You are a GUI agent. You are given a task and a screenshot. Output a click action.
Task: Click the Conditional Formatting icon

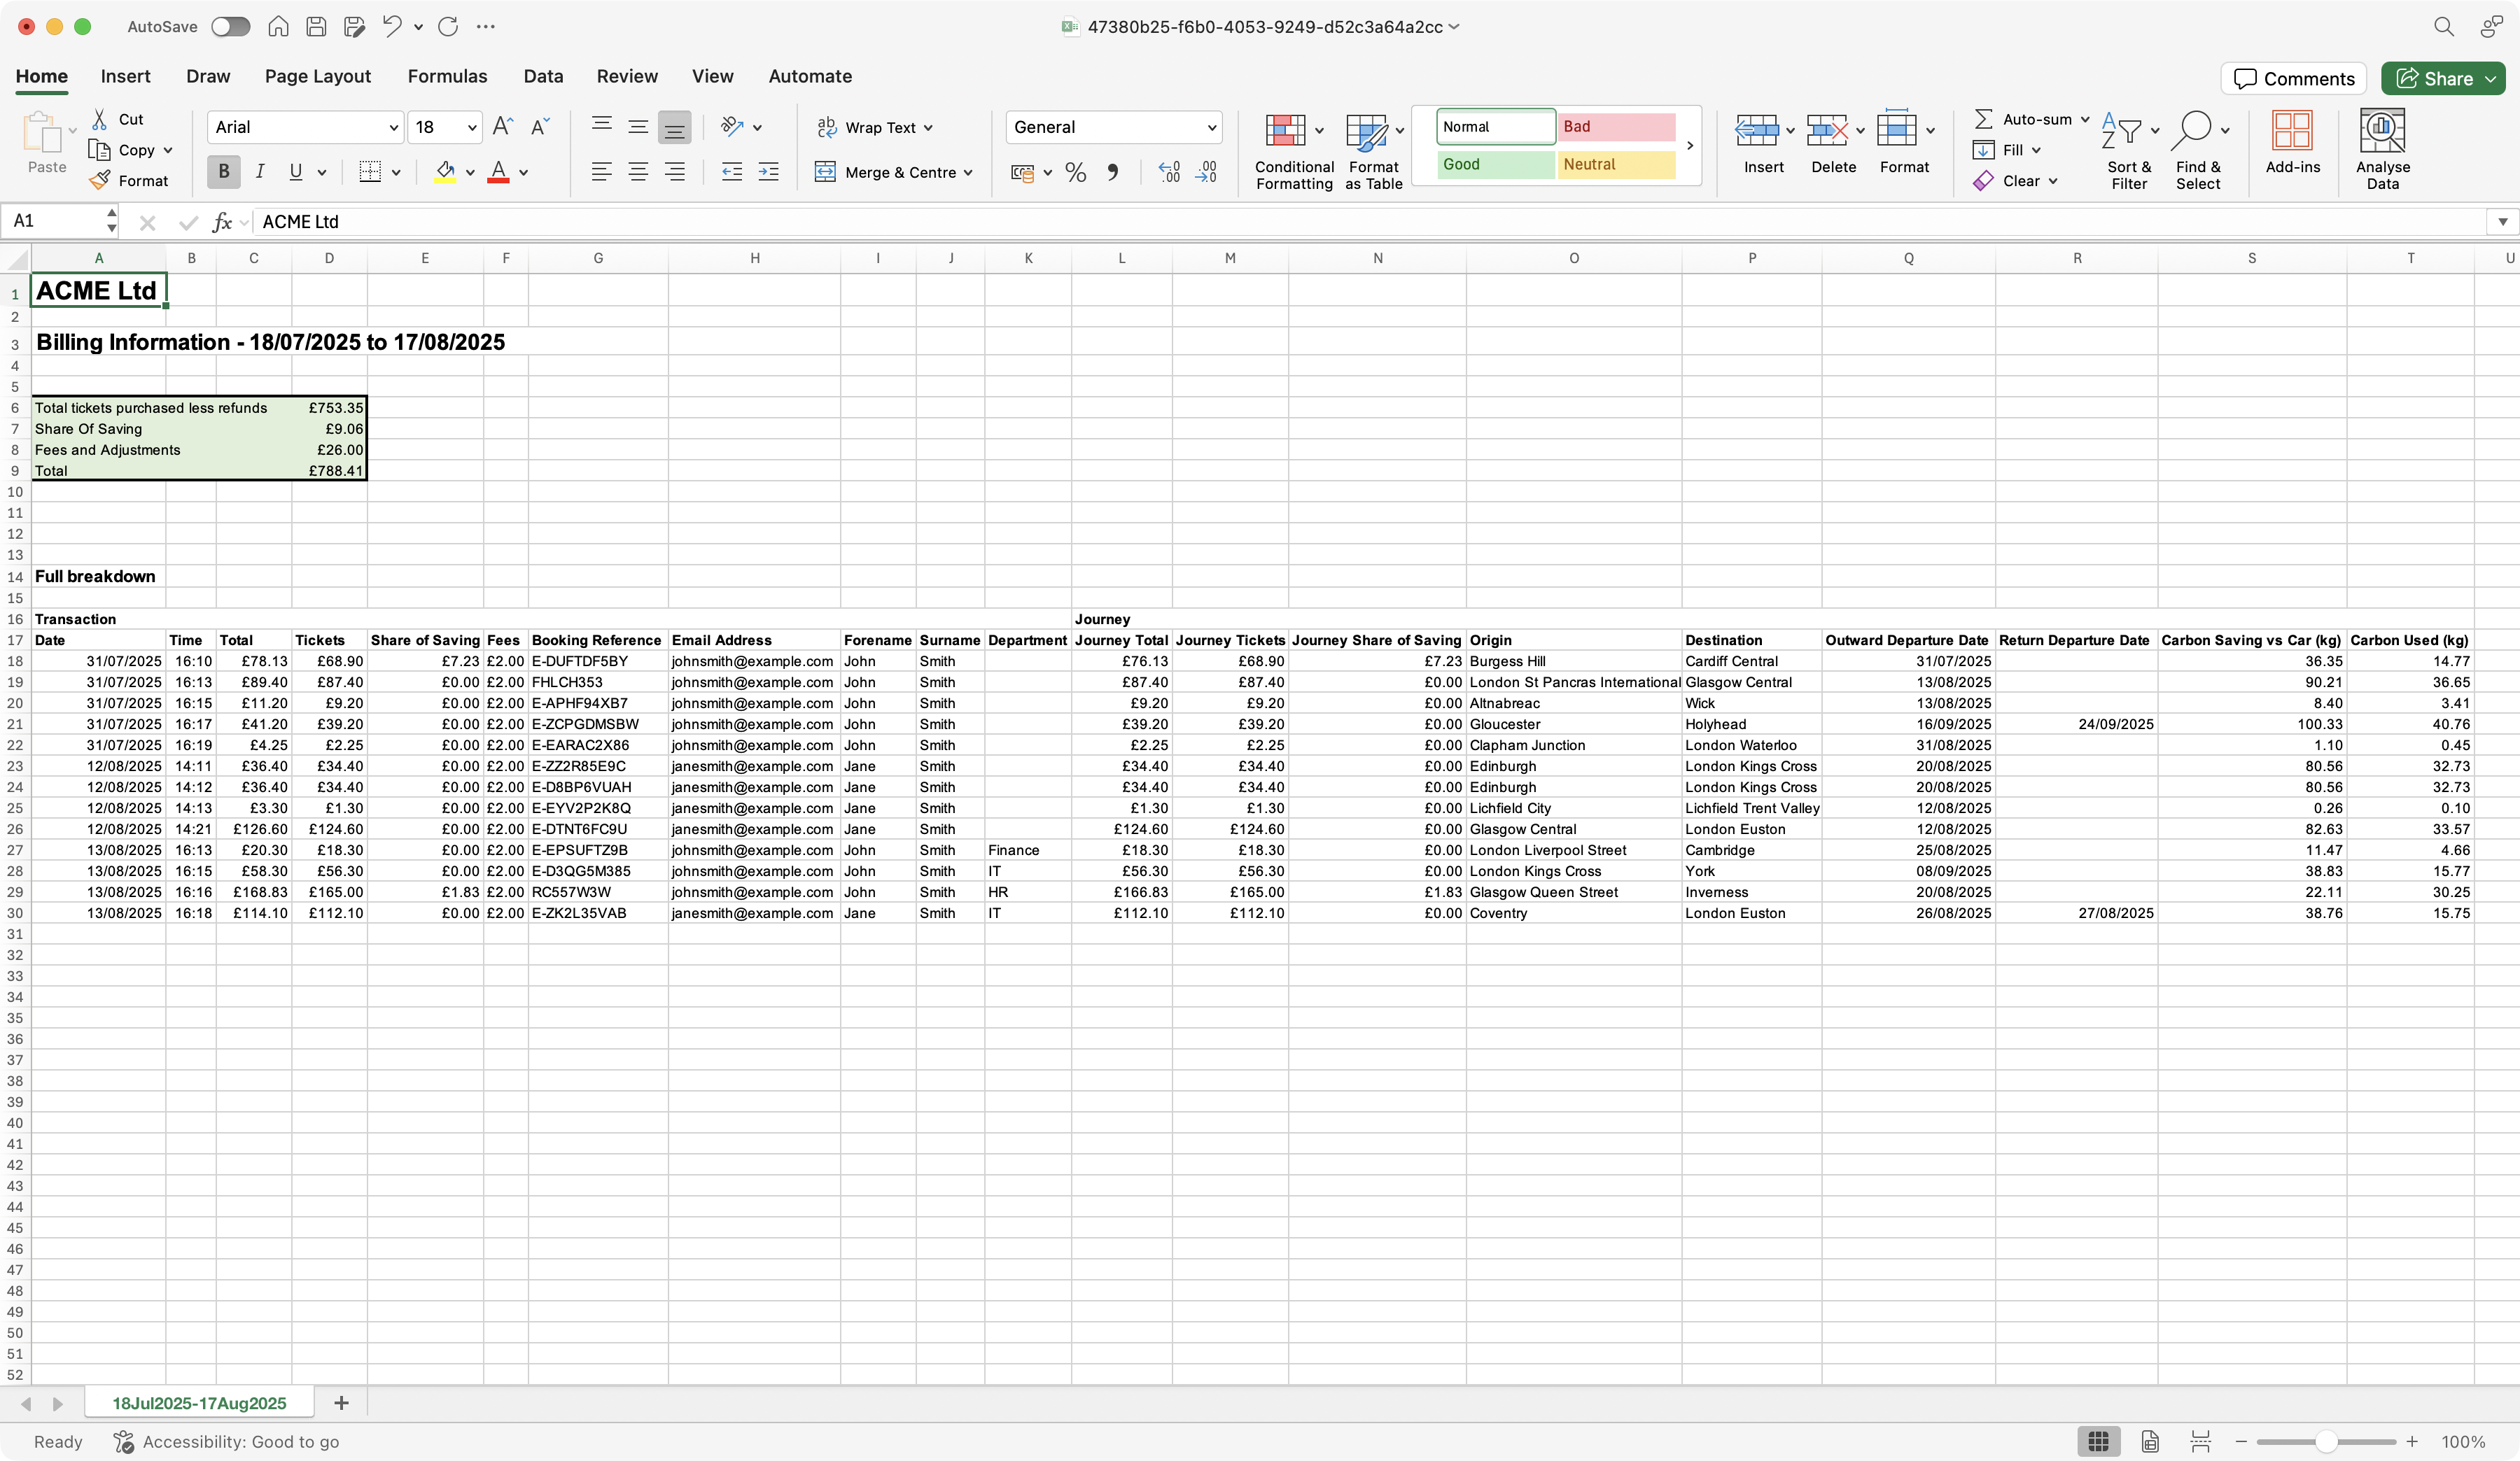pyautogui.click(x=1285, y=131)
